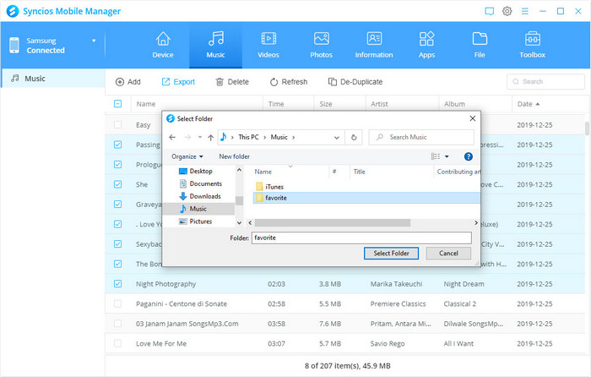Refresh the music list
591x377 pixels.
[x=289, y=82]
